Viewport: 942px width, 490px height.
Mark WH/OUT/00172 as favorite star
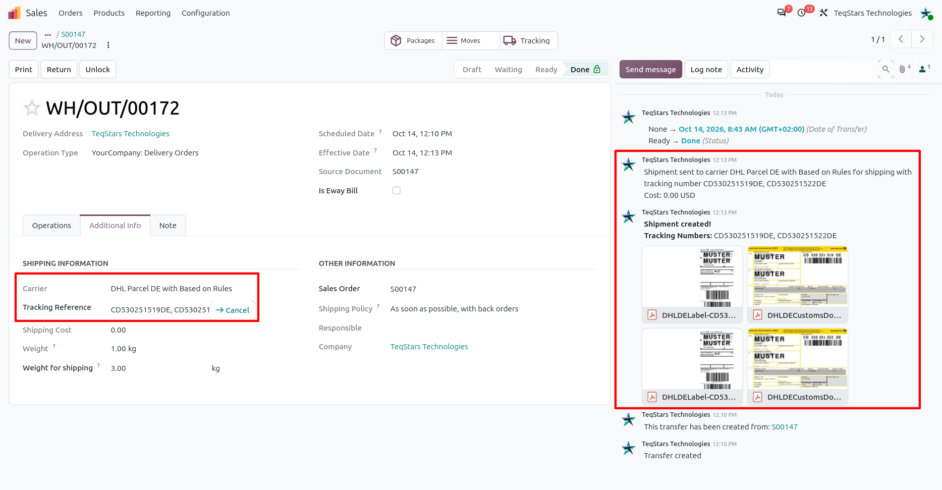click(32, 107)
